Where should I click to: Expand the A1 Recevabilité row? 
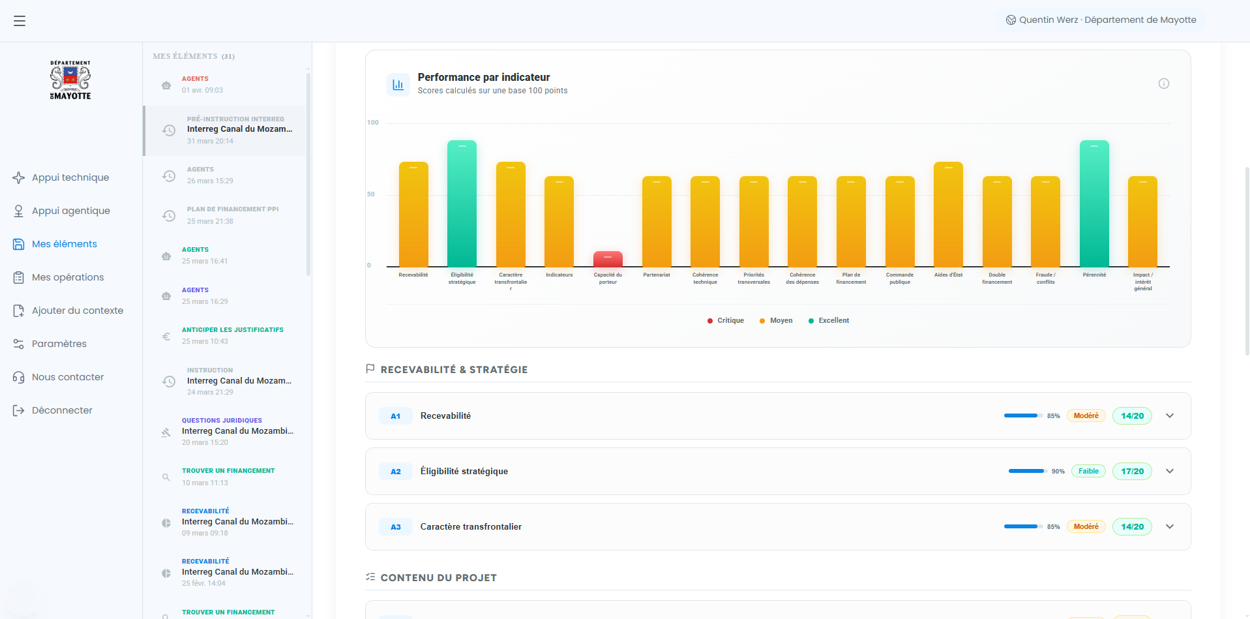(x=1170, y=416)
